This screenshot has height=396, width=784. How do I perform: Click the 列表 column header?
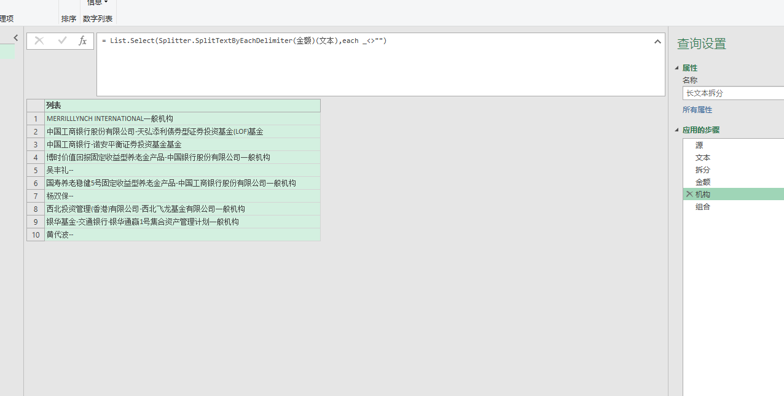click(182, 106)
